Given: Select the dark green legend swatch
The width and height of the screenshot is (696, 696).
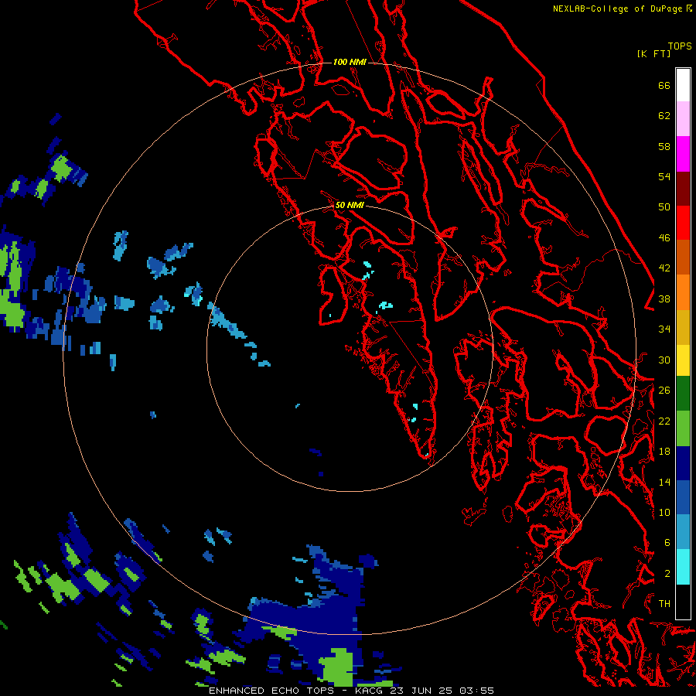Looking at the screenshot, I should coord(683,395).
